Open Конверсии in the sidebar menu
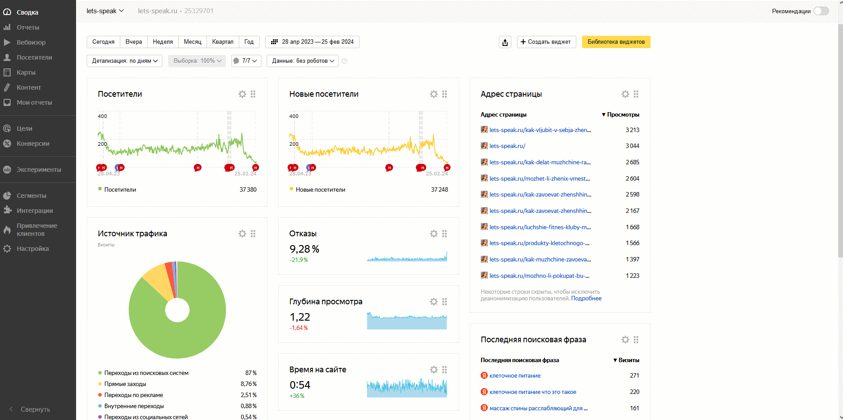Viewport: 843px width, 420px height. (x=33, y=144)
